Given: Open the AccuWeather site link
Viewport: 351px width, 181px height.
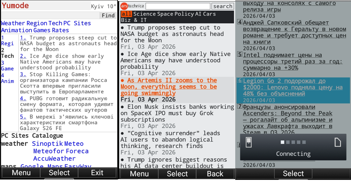Looking at the screenshot, I should tap(54, 159).
